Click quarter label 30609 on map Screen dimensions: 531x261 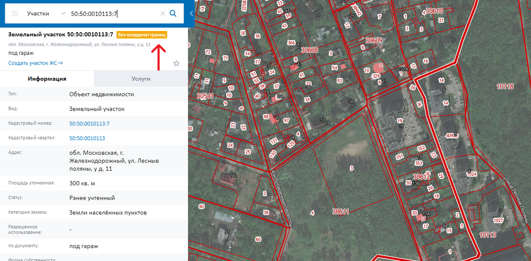(x=373, y=40)
